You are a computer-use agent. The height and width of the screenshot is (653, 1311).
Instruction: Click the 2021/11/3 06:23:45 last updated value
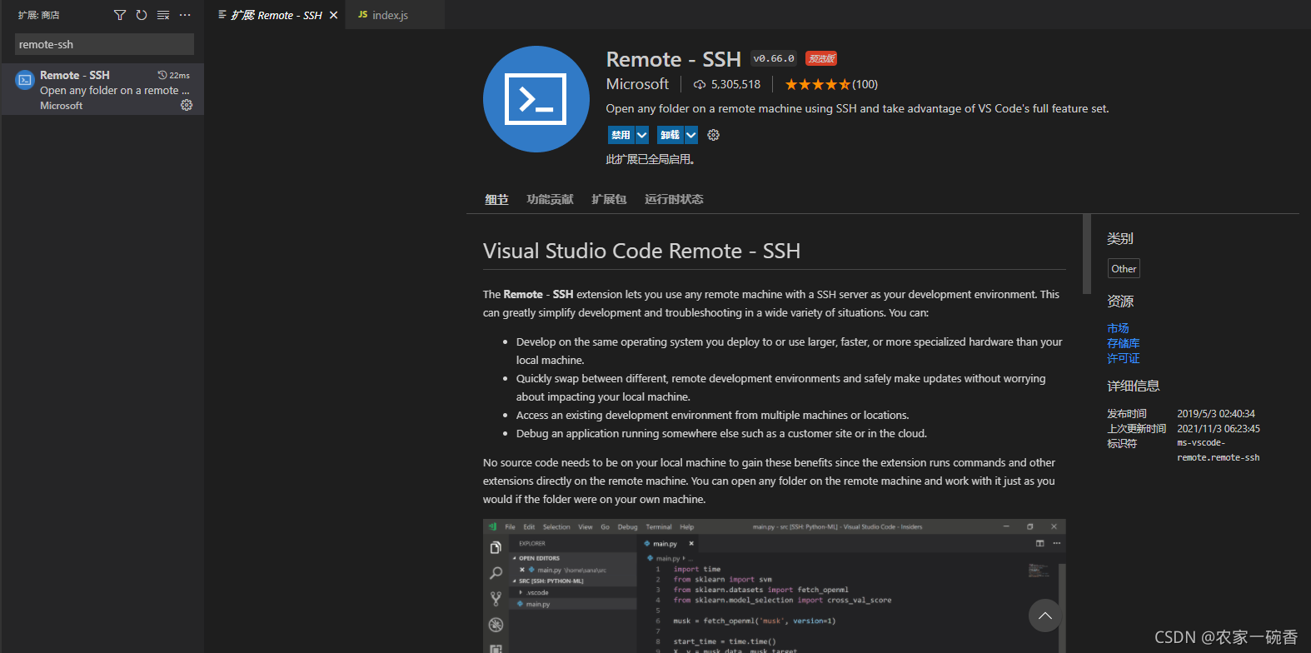[1219, 429]
